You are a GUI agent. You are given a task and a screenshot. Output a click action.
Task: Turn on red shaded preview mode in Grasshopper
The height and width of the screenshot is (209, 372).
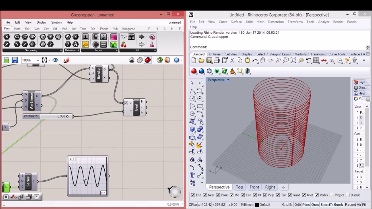pos(148,60)
